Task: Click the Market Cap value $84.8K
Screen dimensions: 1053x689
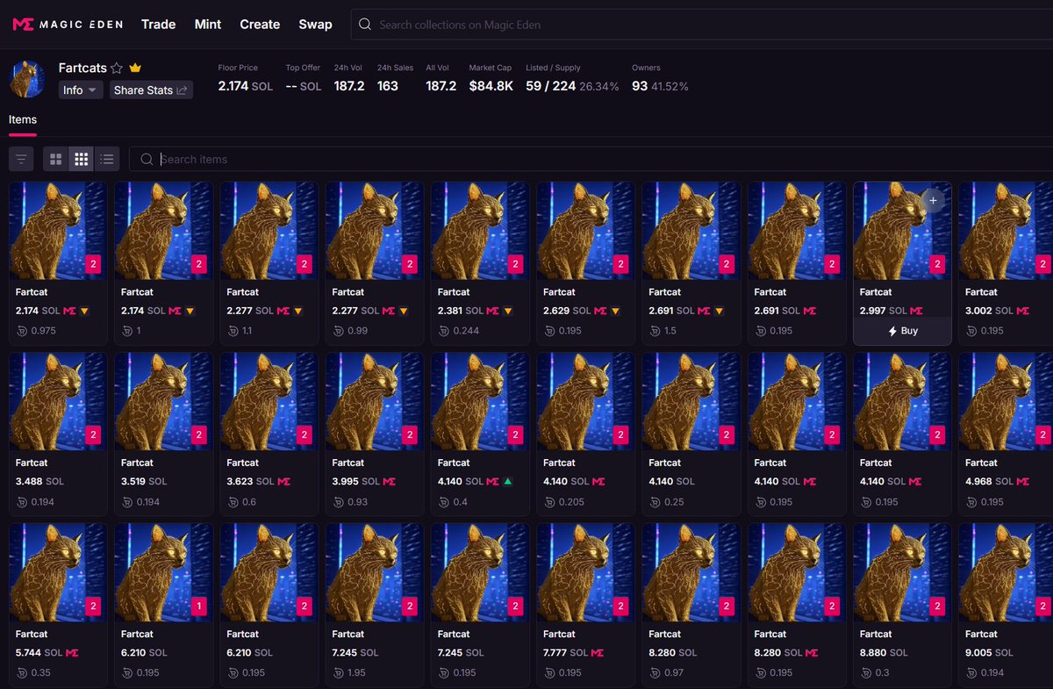Action: coord(491,86)
